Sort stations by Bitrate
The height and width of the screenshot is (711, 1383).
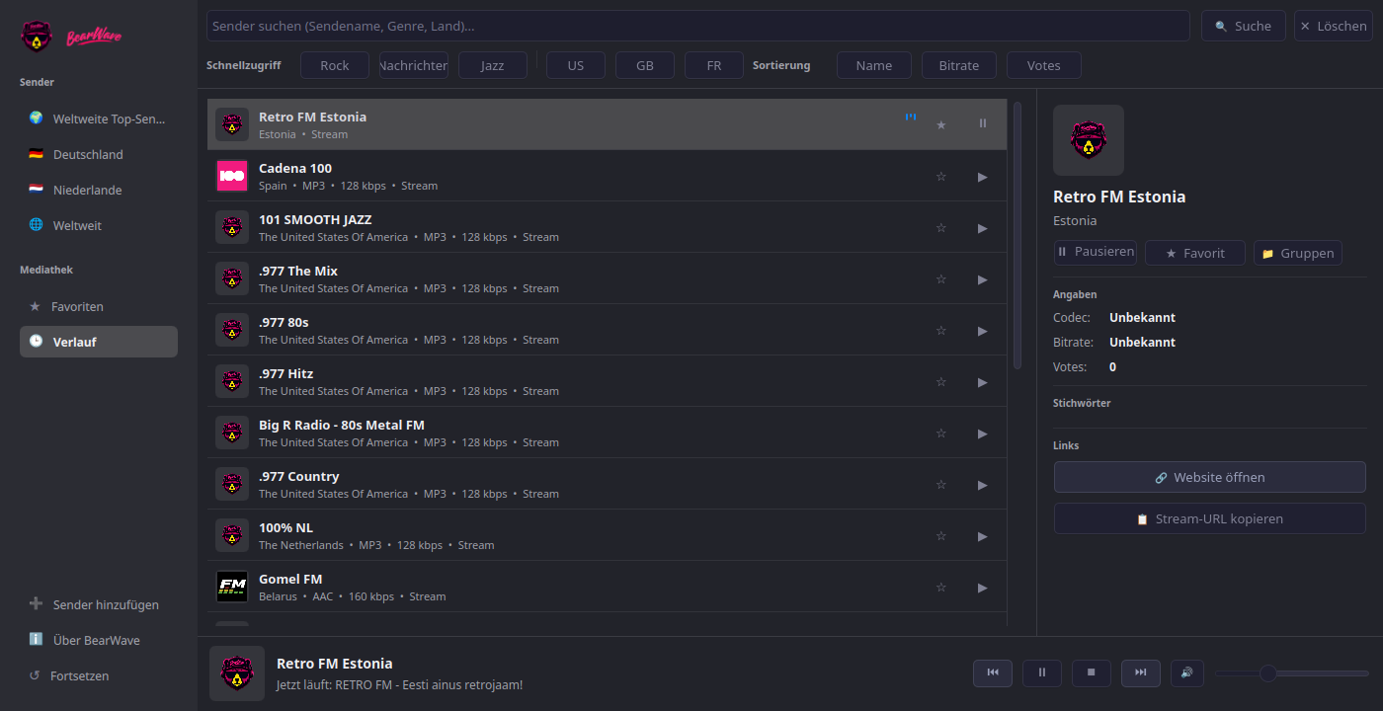[x=959, y=65]
